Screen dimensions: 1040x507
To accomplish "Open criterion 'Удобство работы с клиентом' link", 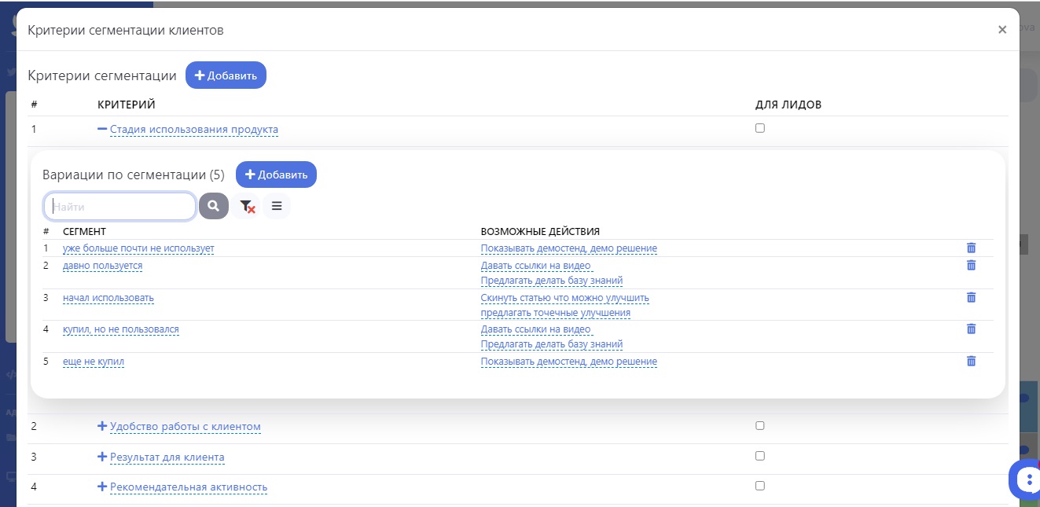I will point(186,427).
